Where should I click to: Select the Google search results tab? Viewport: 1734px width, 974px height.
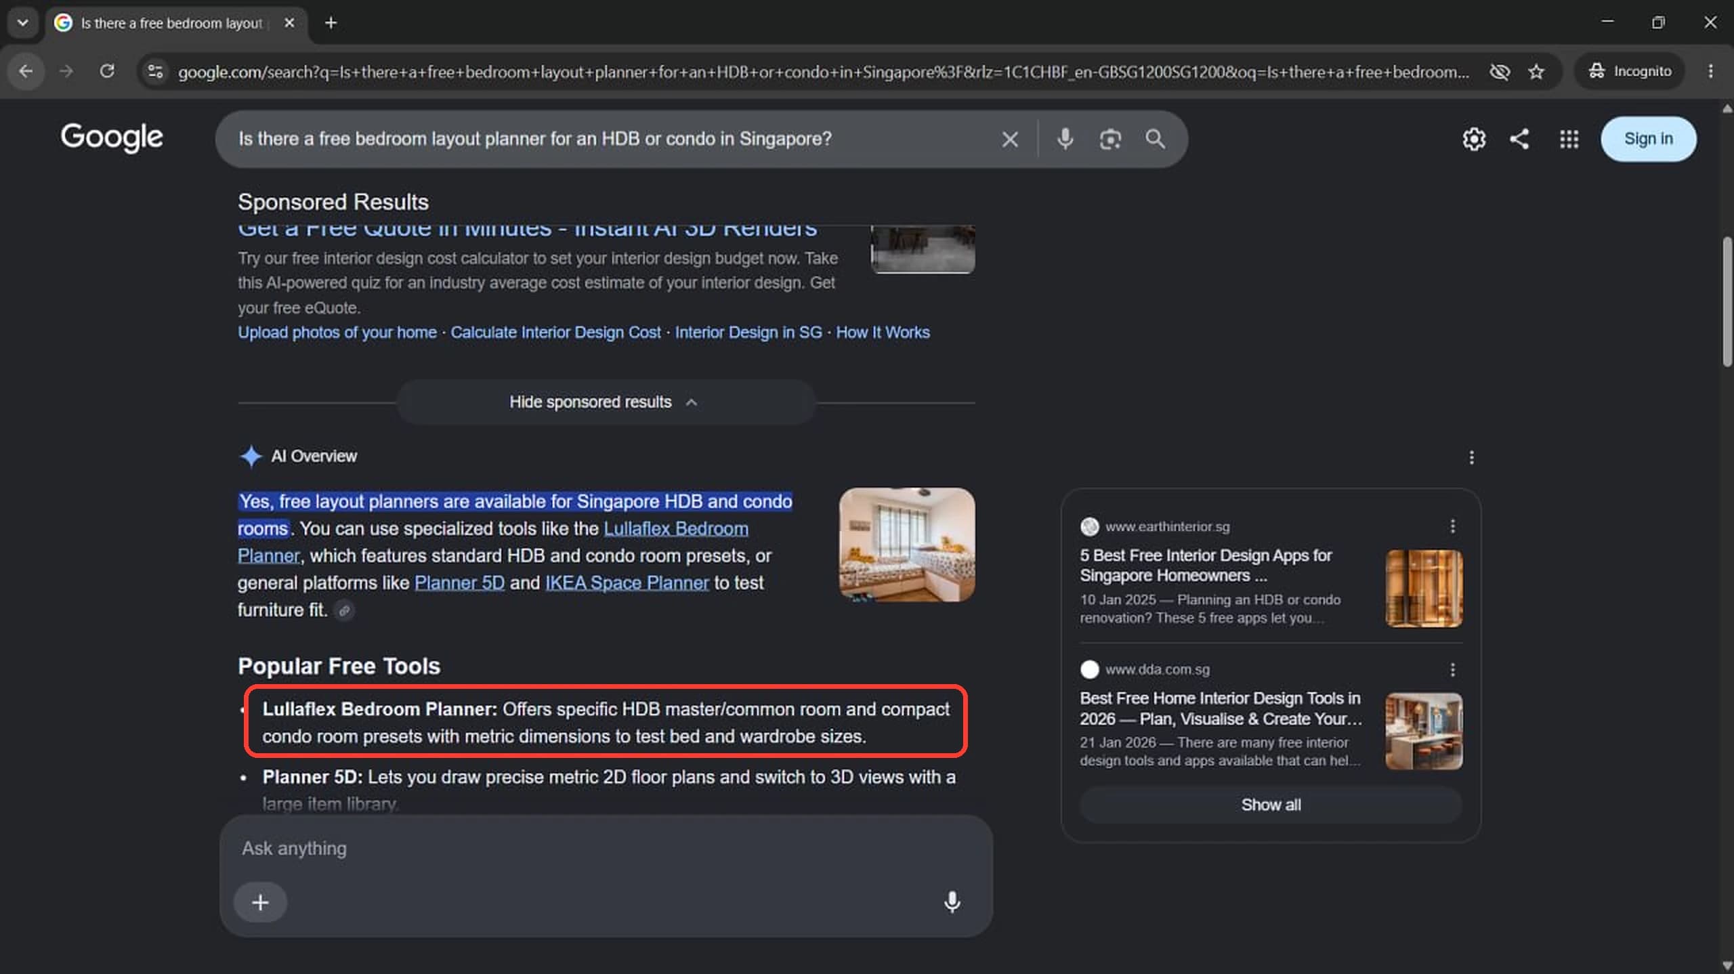click(171, 23)
